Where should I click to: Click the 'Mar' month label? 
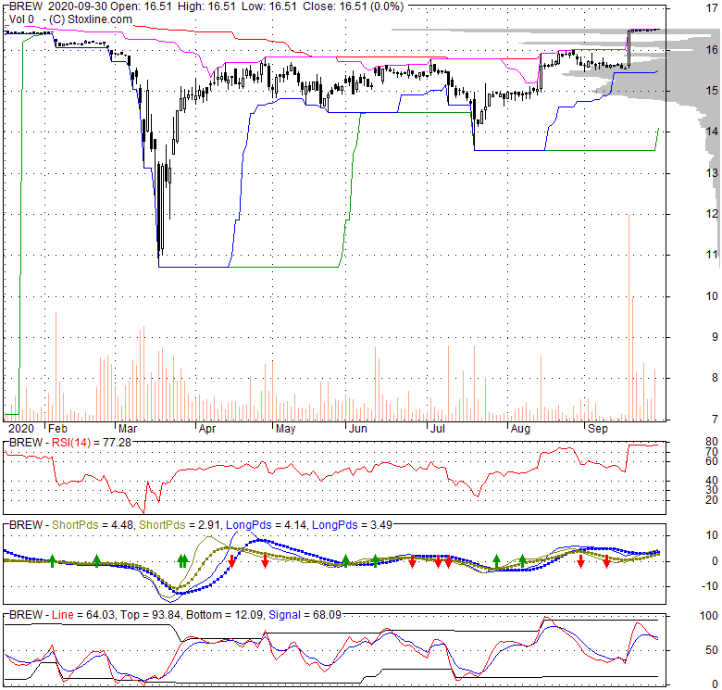[x=128, y=429]
